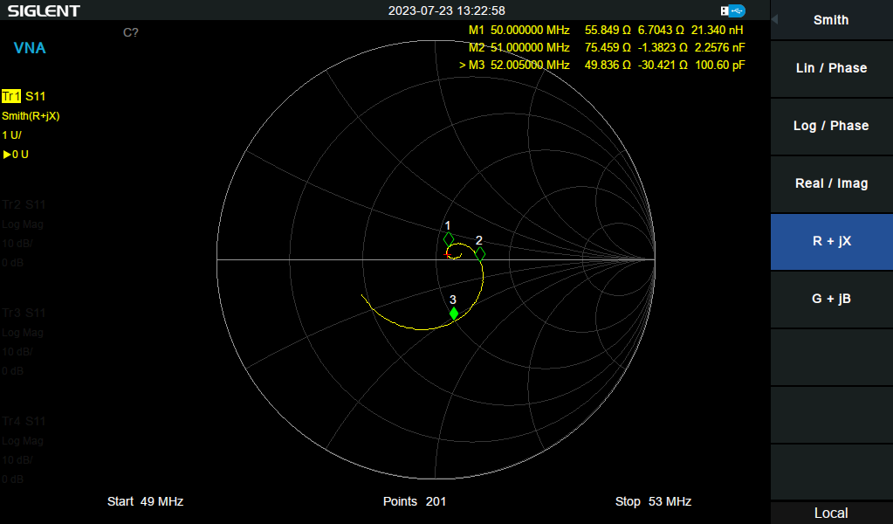Choose Real / Imag Smith format
This screenshot has width=893, height=524.
pos(831,183)
